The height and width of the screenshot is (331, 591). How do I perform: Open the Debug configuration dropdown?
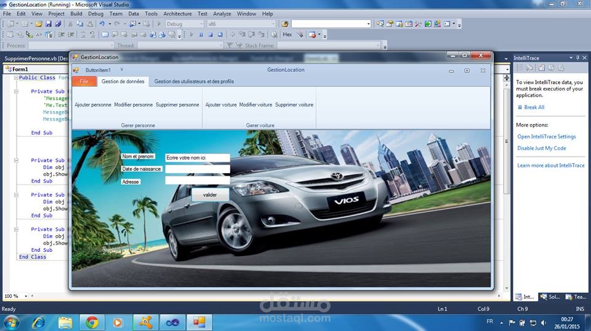point(202,24)
